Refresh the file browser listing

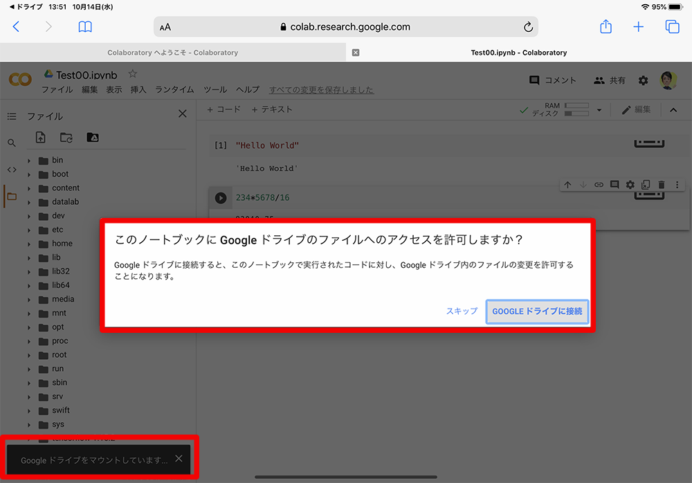tap(66, 137)
